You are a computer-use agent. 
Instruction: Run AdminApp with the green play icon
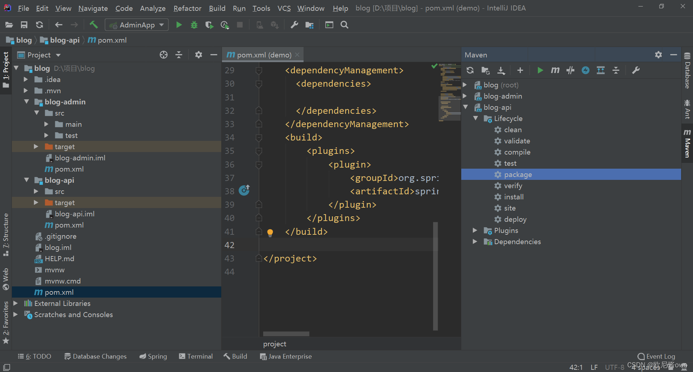point(179,25)
